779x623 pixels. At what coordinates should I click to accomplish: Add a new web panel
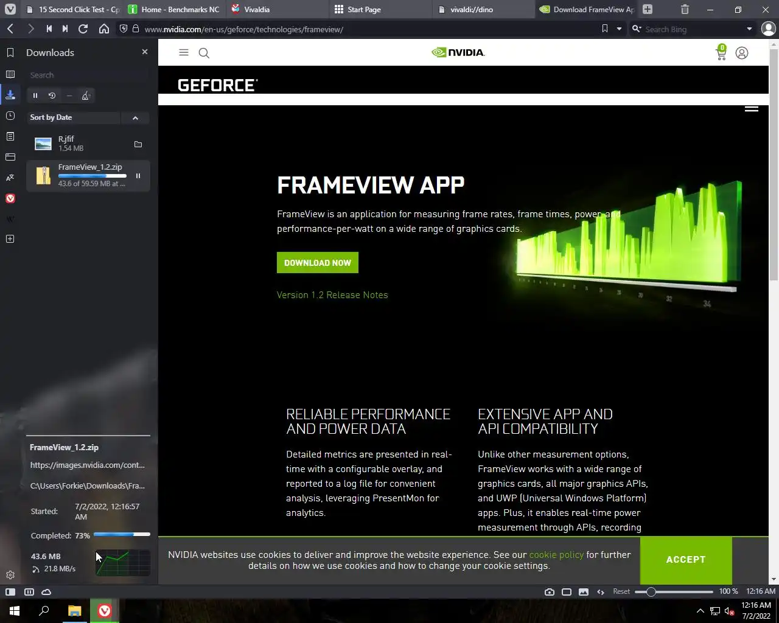point(10,239)
